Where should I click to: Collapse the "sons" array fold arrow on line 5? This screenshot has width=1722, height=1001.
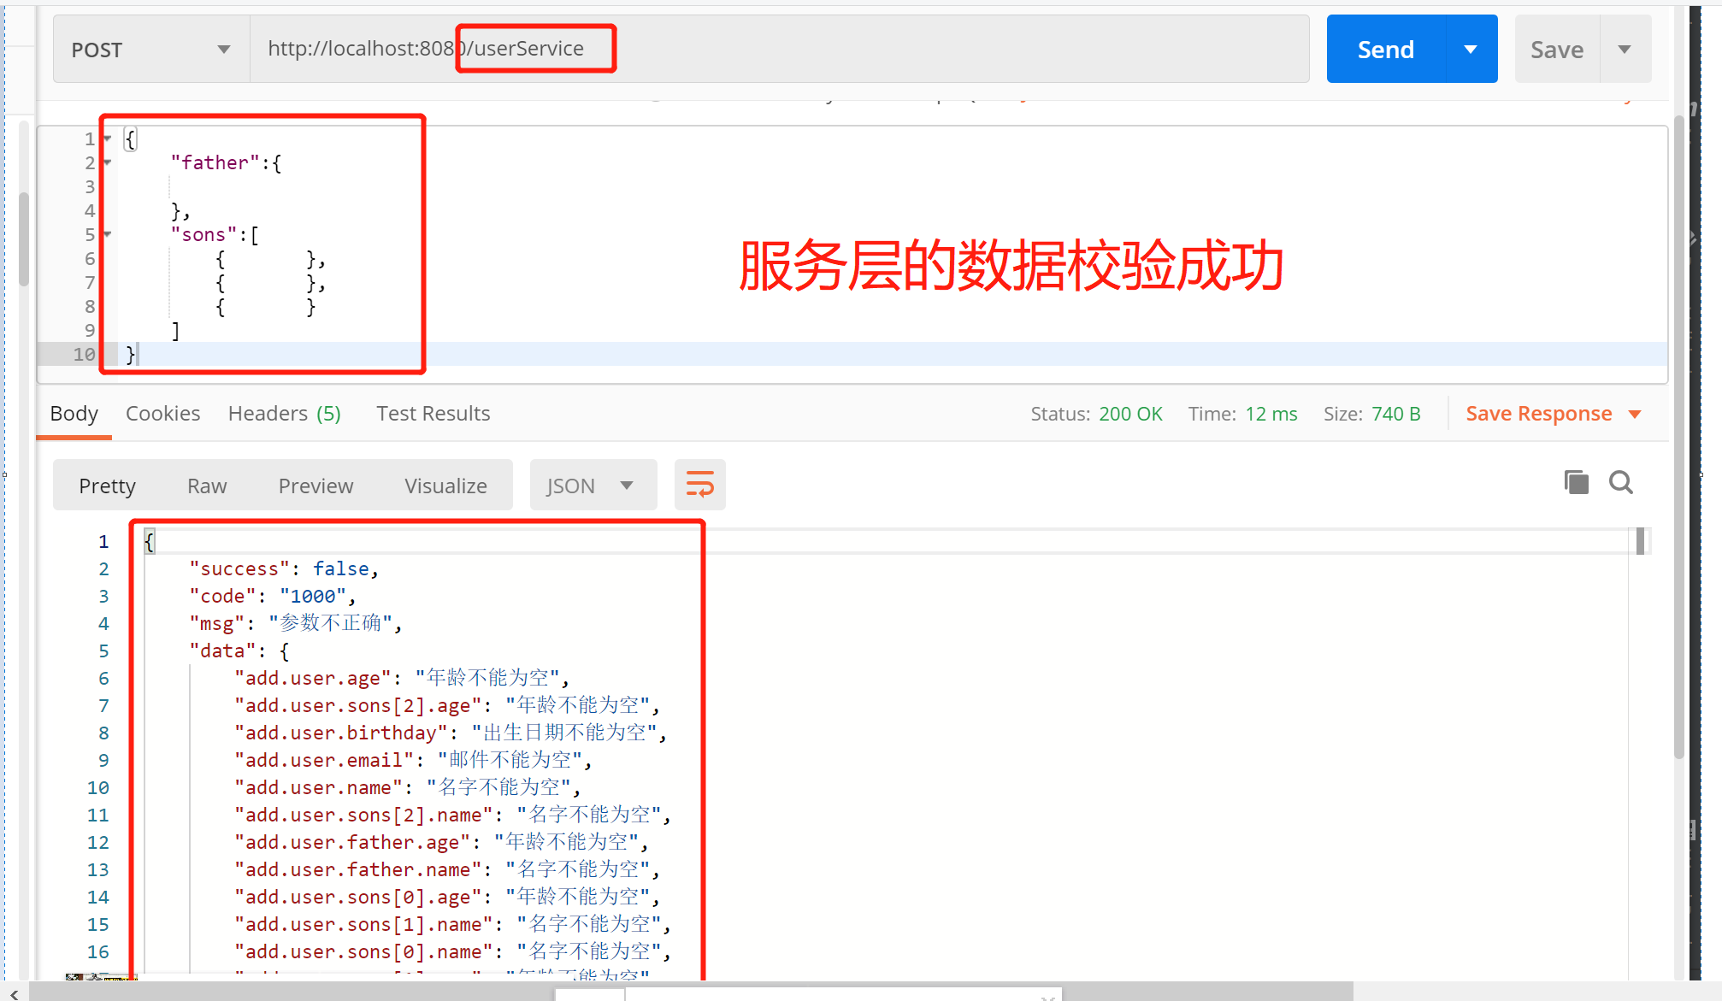(108, 234)
